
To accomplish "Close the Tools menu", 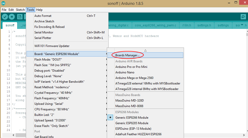I will click(x=30, y=10).
